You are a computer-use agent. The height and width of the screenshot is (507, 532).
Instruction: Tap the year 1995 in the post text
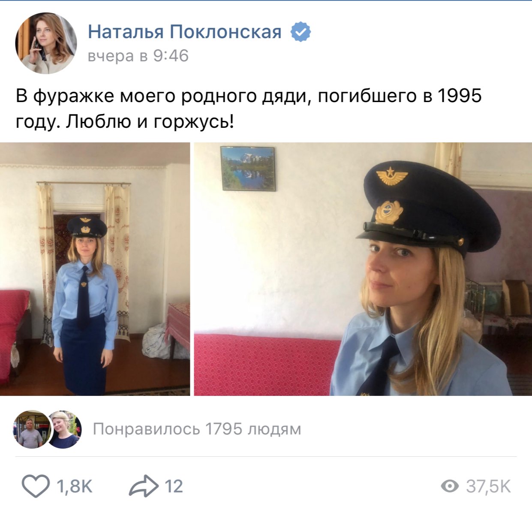tap(460, 96)
